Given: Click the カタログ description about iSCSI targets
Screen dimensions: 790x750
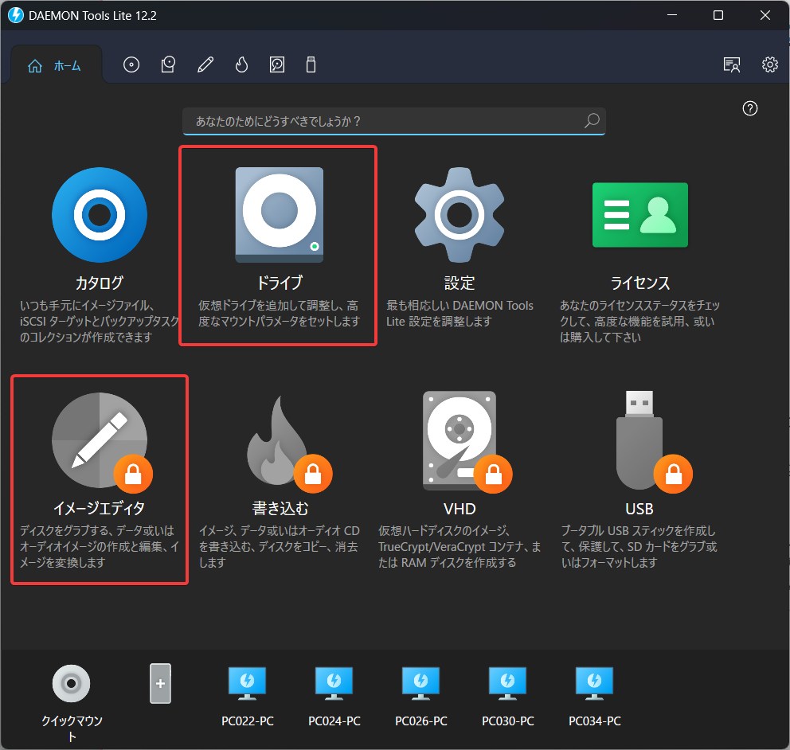Looking at the screenshot, I should point(100,322).
